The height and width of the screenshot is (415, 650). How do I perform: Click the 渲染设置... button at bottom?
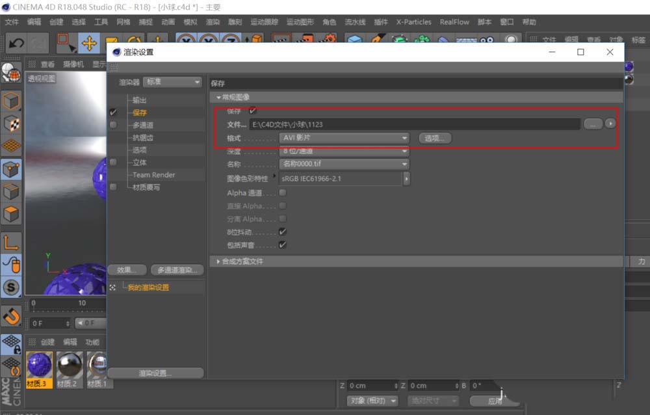point(155,373)
